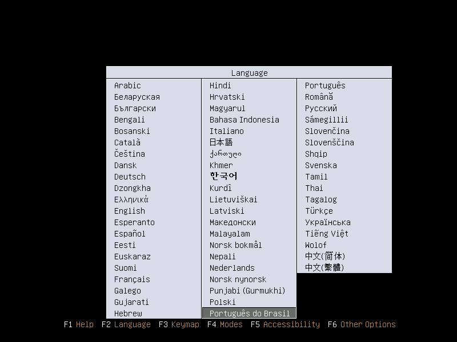Open F3 Keymap menu
This screenshot has height=342, width=457.
179,324
